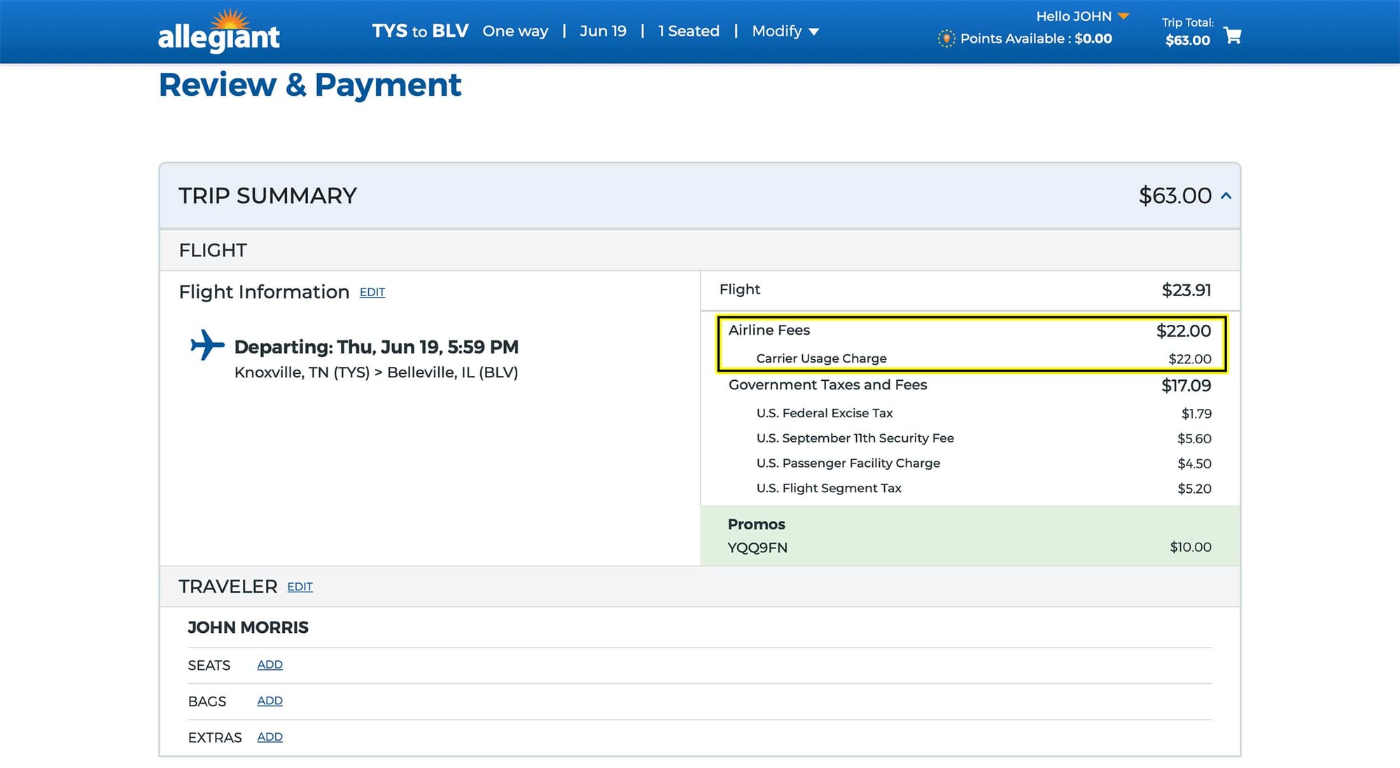The height and width of the screenshot is (768, 1400).
Task: Click U.S. September 11th Security Fee line
Action: (983, 438)
